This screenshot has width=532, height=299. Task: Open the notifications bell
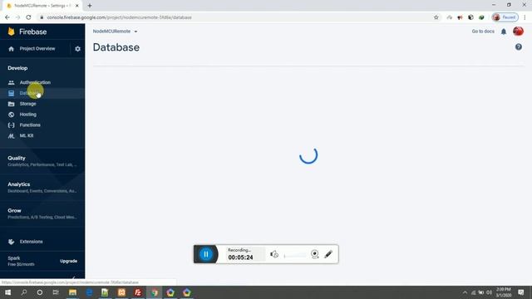(504, 32)
